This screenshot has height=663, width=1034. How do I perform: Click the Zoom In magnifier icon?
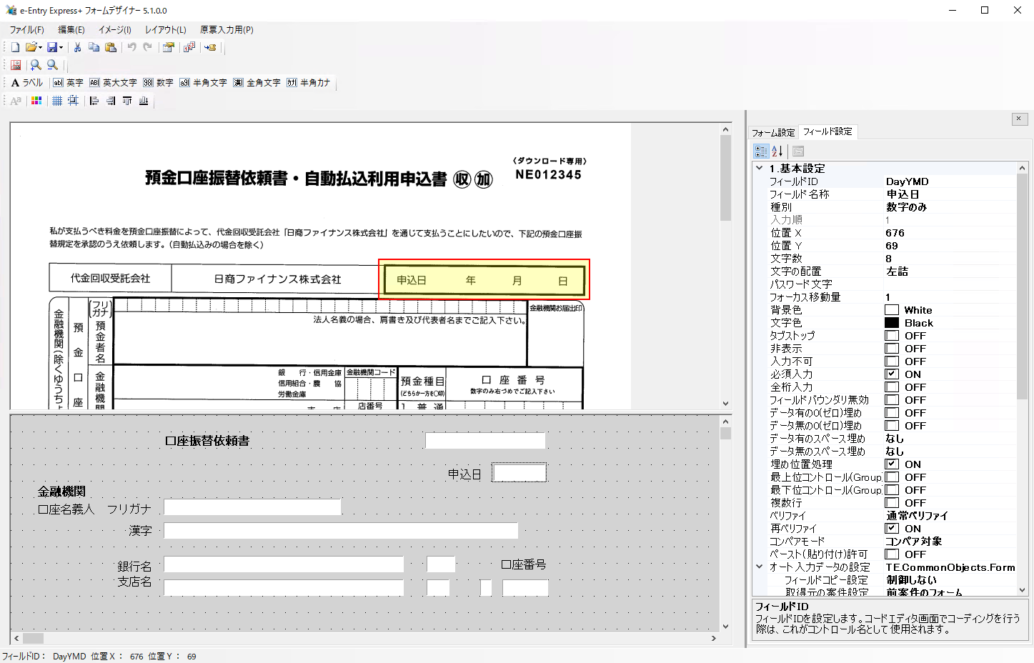[34, 64]
